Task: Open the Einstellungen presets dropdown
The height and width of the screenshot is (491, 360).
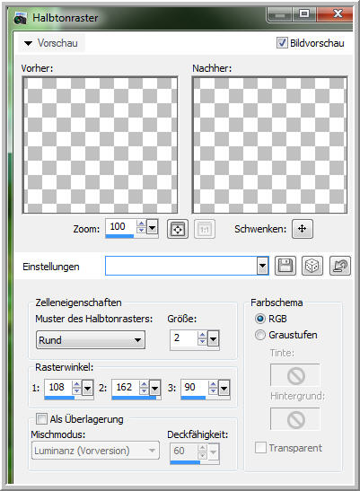Action: (x=262, y=267)
